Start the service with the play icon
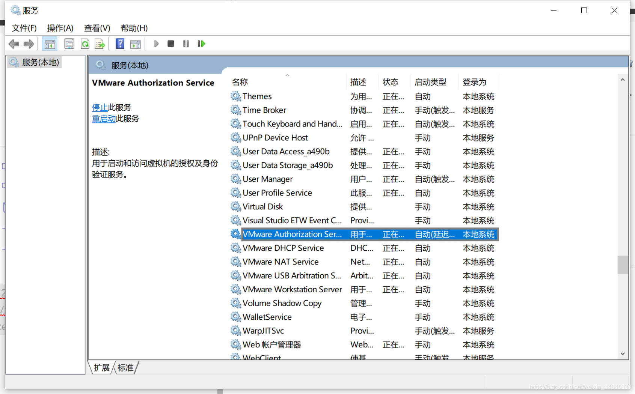 (x=157, y=44)
